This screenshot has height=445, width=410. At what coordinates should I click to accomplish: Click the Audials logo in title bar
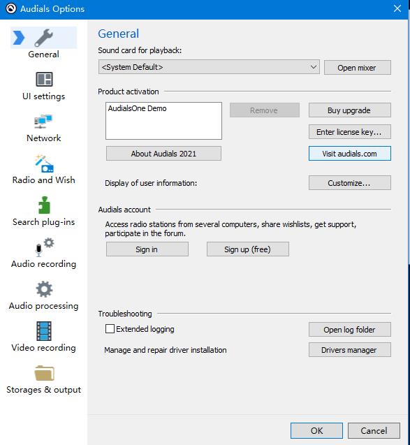[11, 8]
